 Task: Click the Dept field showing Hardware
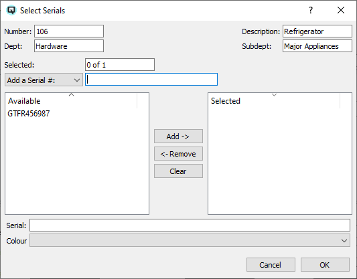point(69,46)
